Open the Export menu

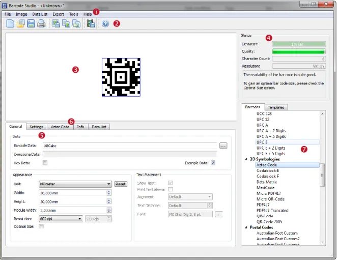click(58, 14)
